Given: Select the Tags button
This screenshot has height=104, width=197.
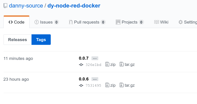Looking at the screenshot, I should point(41,40).
